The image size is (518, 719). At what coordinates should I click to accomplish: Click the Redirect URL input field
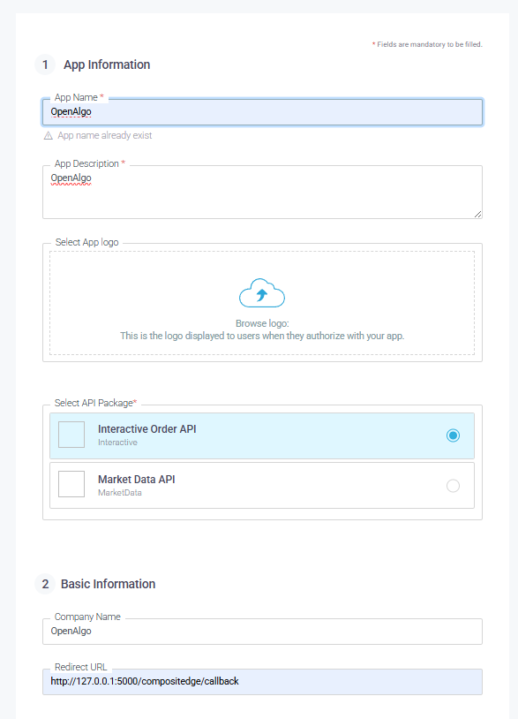[262, 682]
